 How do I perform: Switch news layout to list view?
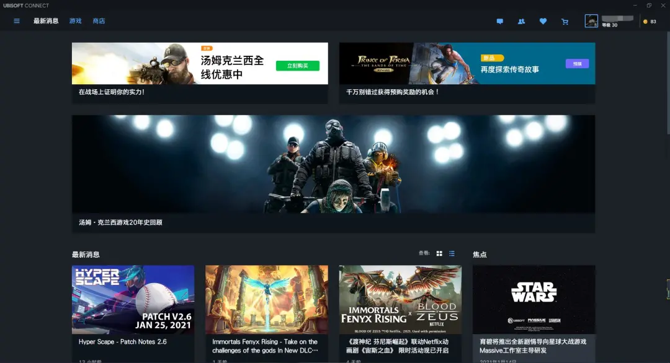pos(451,253)
